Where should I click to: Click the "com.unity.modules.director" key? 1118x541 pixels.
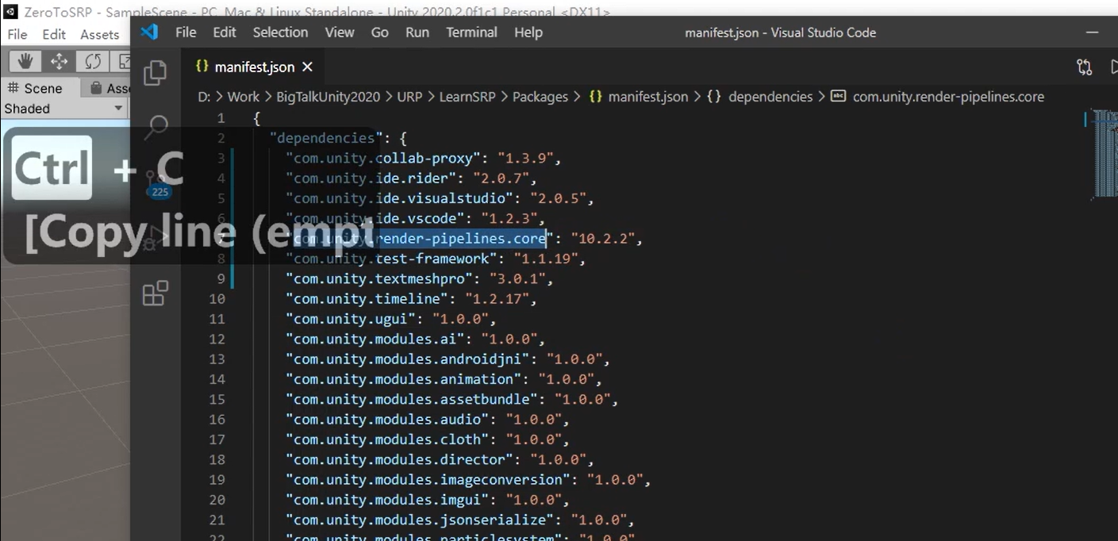(x=400, y=459)
